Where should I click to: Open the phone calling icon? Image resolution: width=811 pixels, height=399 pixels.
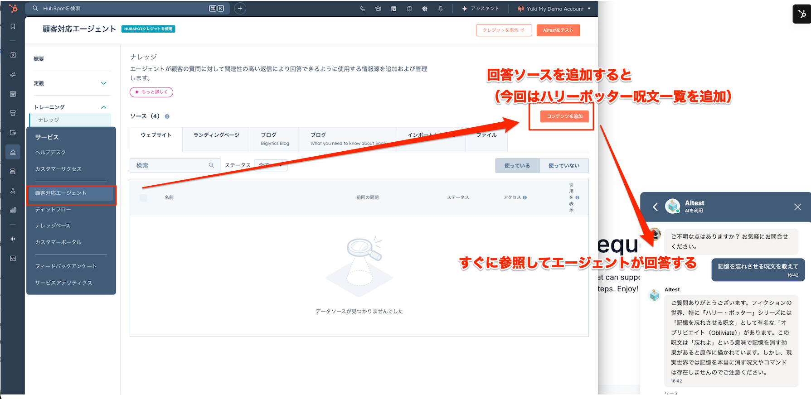coord(363,9)
